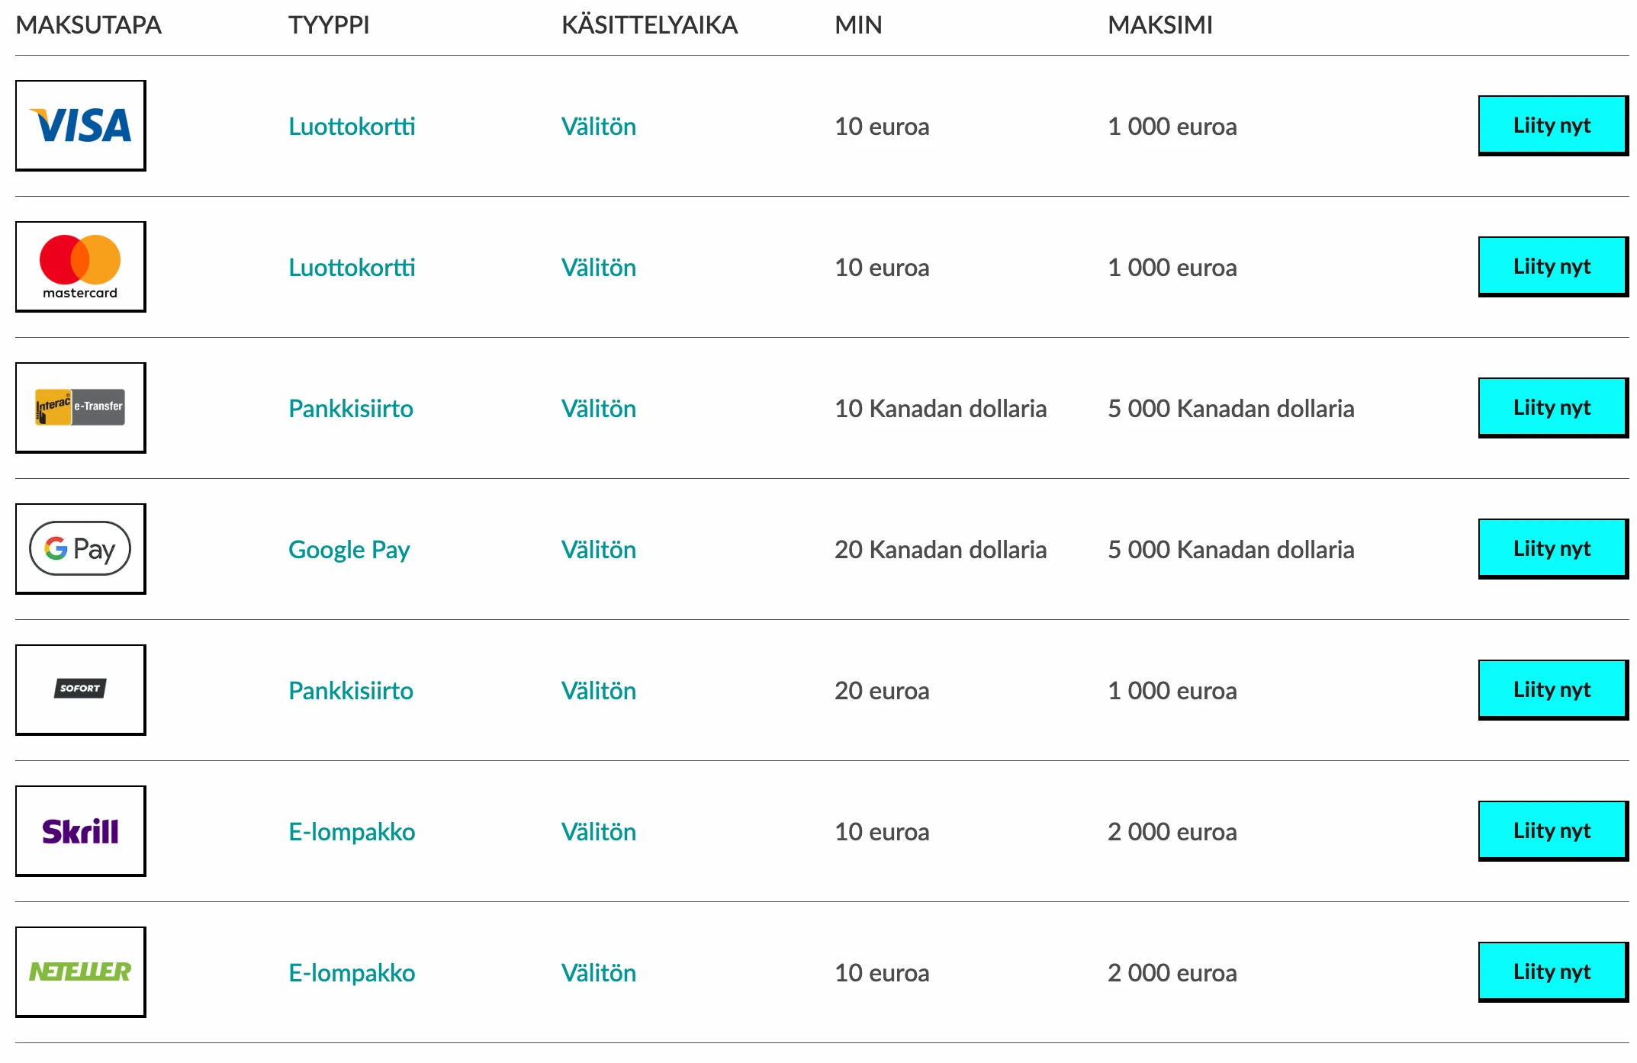The width and height of the screenshot is (1637, 1063).
Task: Click the E-lompakko link on the Skrill row
Action: (x=351, y=831)
